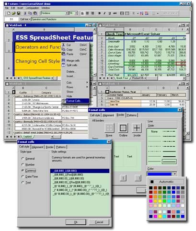Click the New document toolbar icon
This screenshot has width=196, height=231.
click(9, 13)
